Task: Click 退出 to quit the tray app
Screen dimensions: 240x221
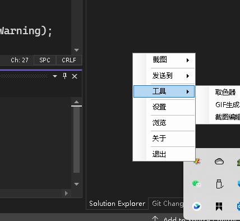Action: pos(164,154)
